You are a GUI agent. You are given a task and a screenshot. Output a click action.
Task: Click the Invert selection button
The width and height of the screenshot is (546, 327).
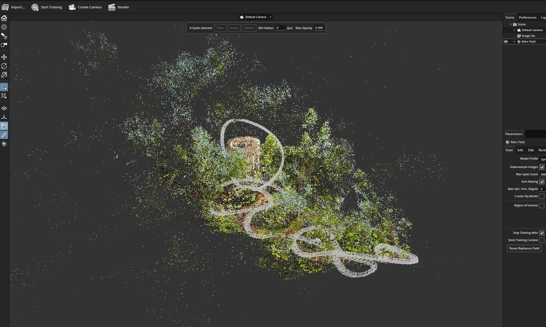click(x=234, y=28)
